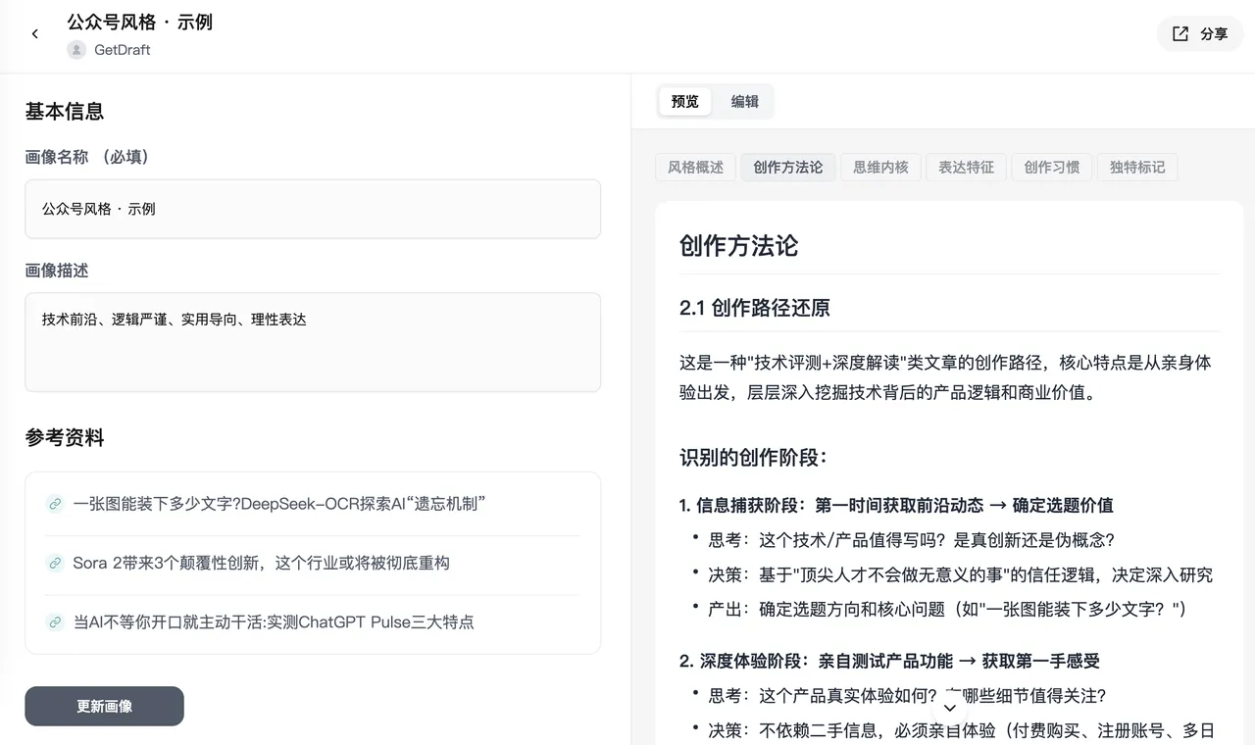Click link icon beside Sora 2 article
Image resolution: width=1255 pixels, height=745 pixels.
coord(55,563)
